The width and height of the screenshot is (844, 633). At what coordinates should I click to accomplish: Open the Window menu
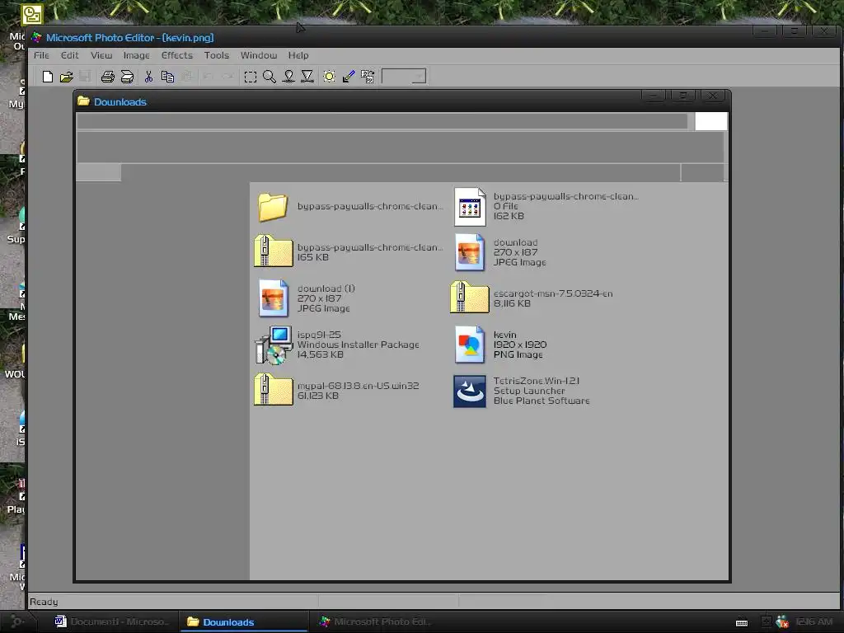tap(258, 55)
